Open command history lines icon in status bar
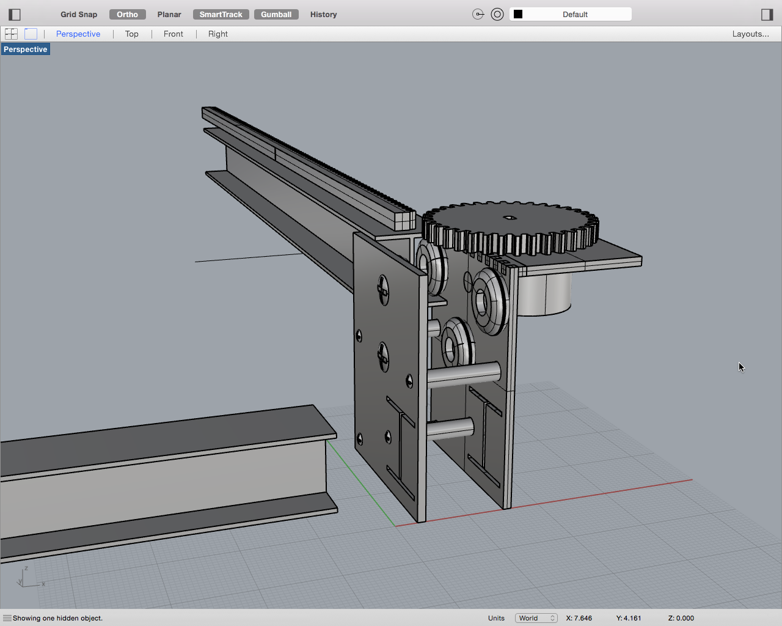The width and height of the screenshot is (782, 626). (x=7, y=618)
